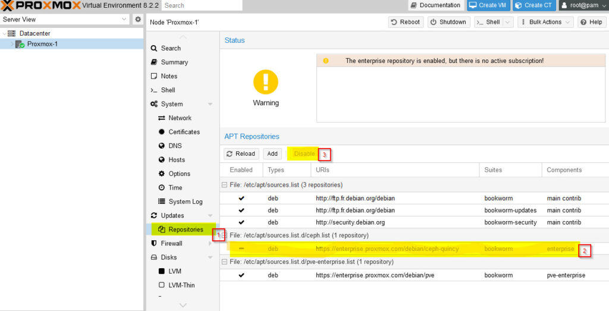The height and width of the screenshot is (311, 609).
Task: Click the Proxmox logo
Action: click(x=41, y=5)
